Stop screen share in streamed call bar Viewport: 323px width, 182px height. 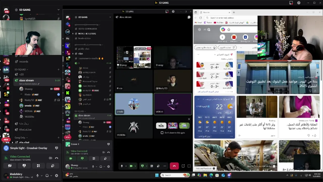142,166
